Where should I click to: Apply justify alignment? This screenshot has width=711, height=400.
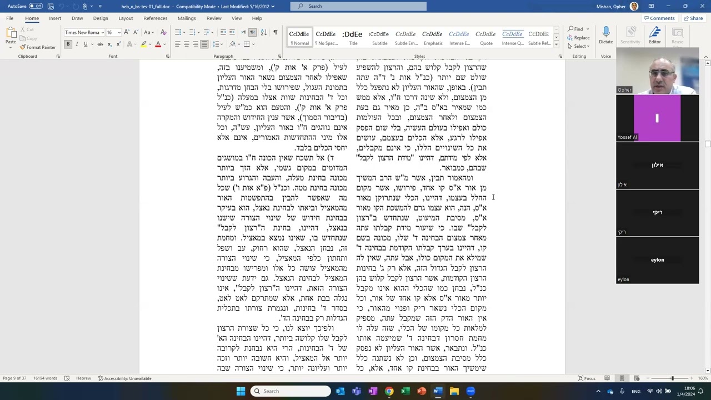click(204, 44)
